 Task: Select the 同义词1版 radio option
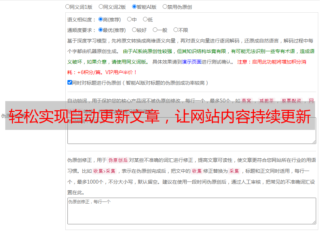tap(67, 7)
